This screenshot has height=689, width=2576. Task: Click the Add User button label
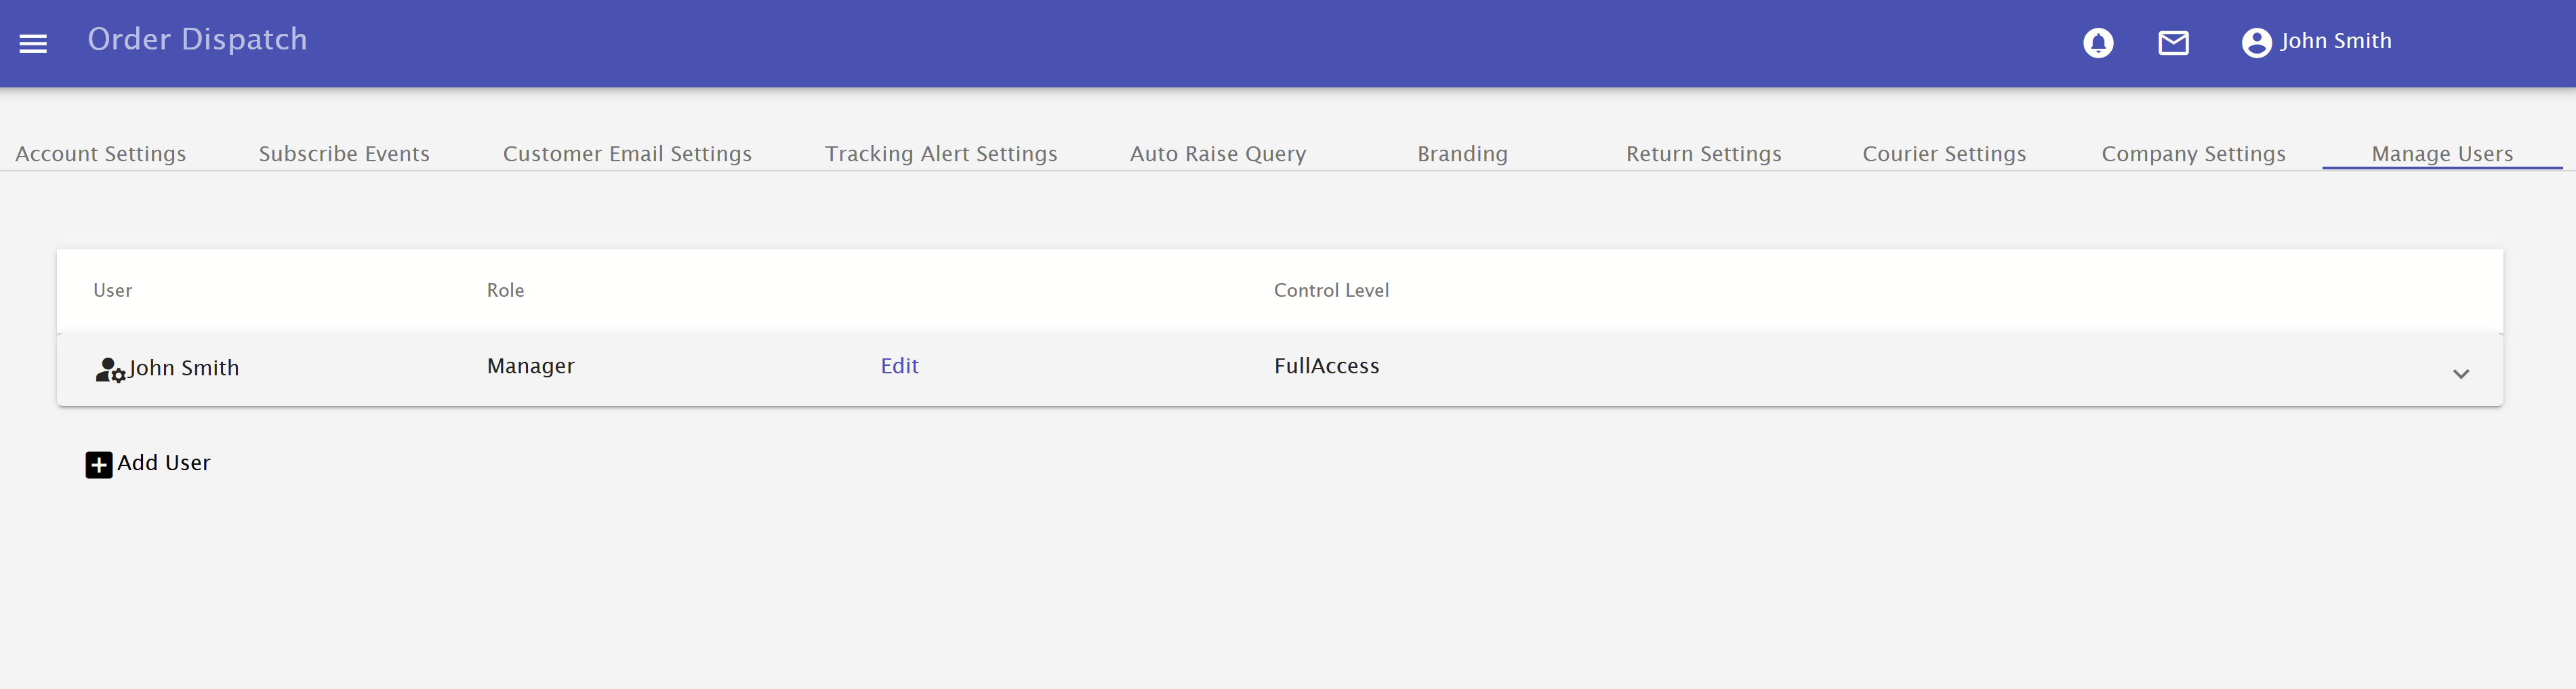(x=164, y=463)
